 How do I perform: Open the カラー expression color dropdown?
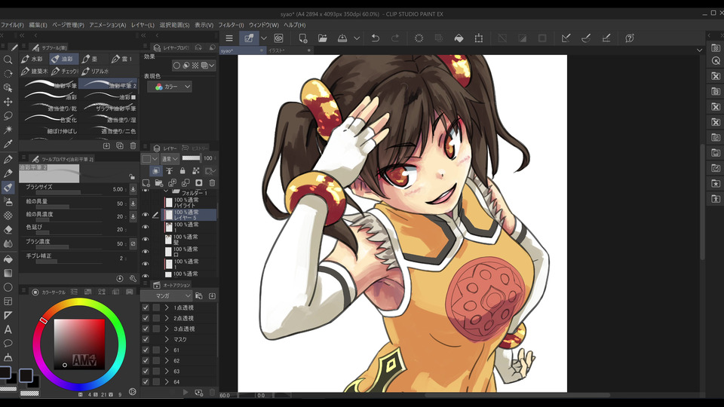[170, 86]
